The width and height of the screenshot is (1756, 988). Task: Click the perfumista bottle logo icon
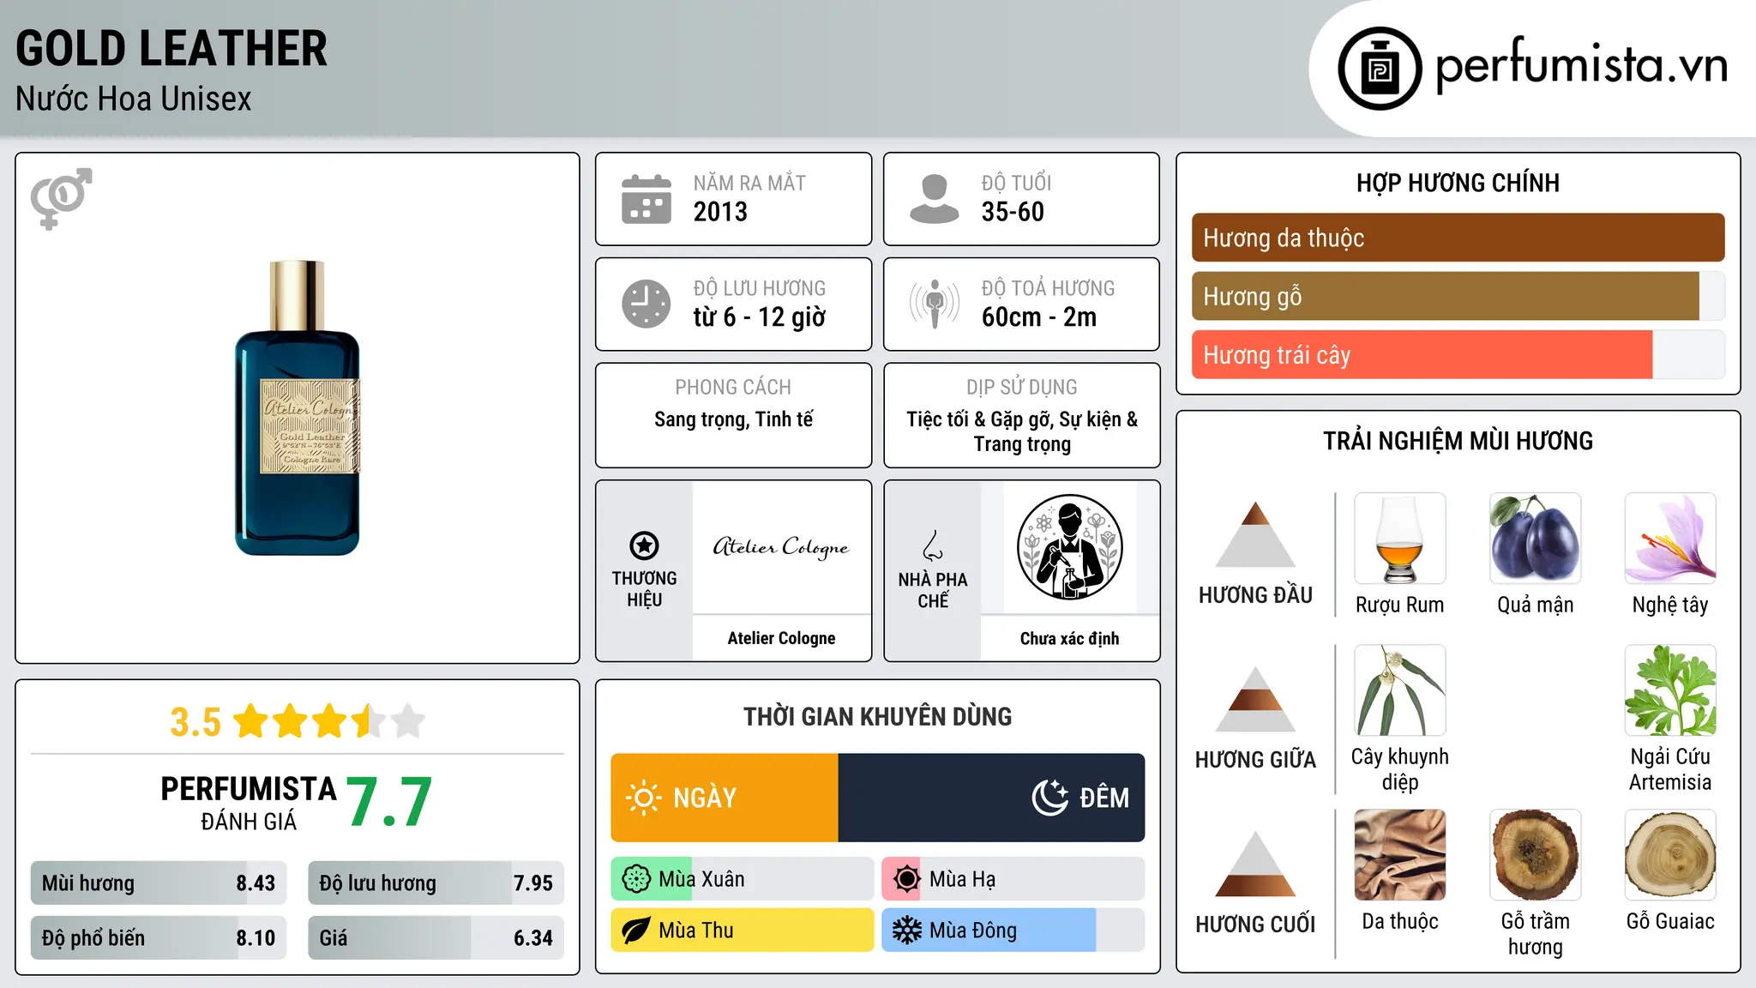click(x=1380, y=69)
